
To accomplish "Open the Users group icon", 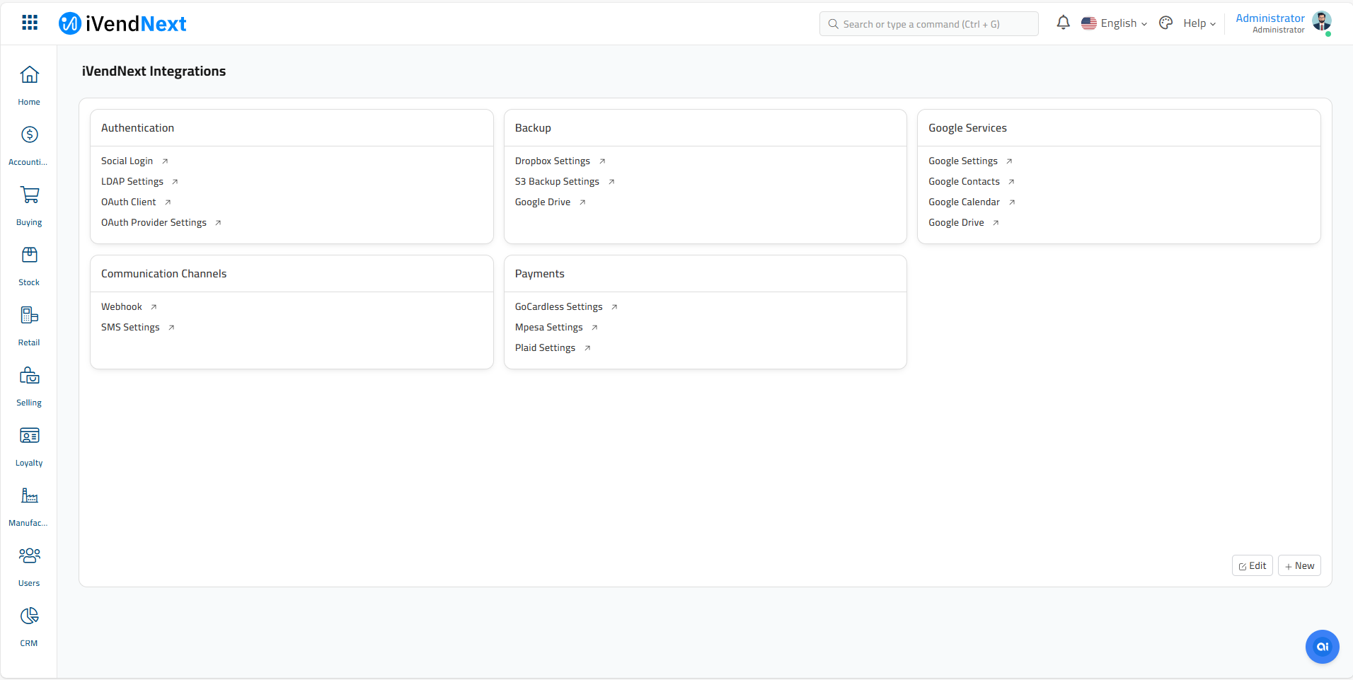I will pos(29,555).
